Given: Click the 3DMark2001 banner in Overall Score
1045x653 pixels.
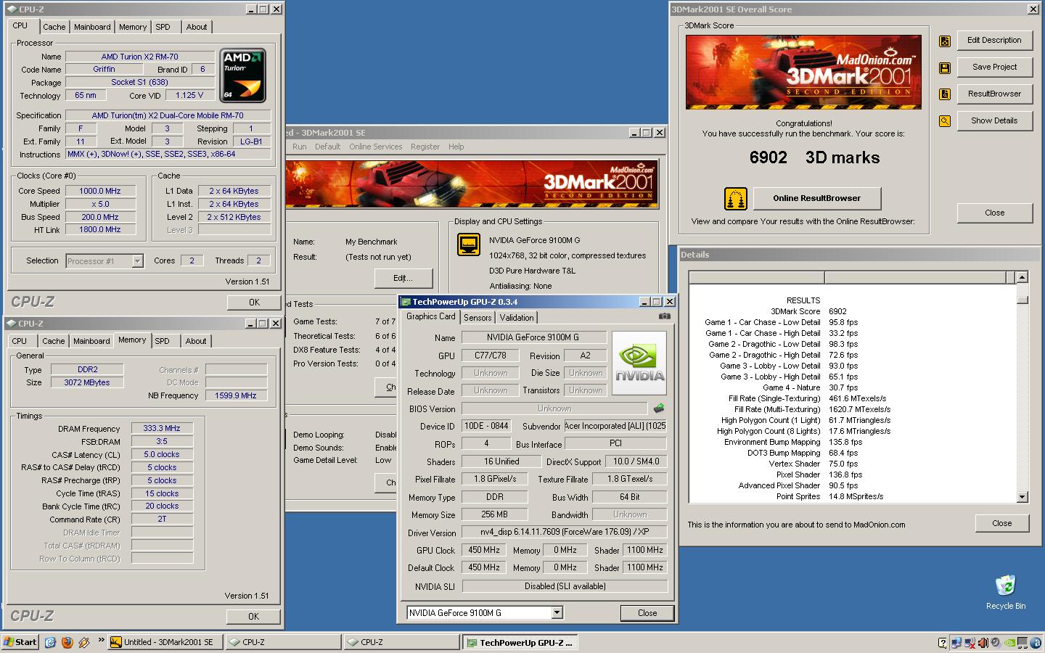Looking at the screenshot, I should tap(803, 72).
